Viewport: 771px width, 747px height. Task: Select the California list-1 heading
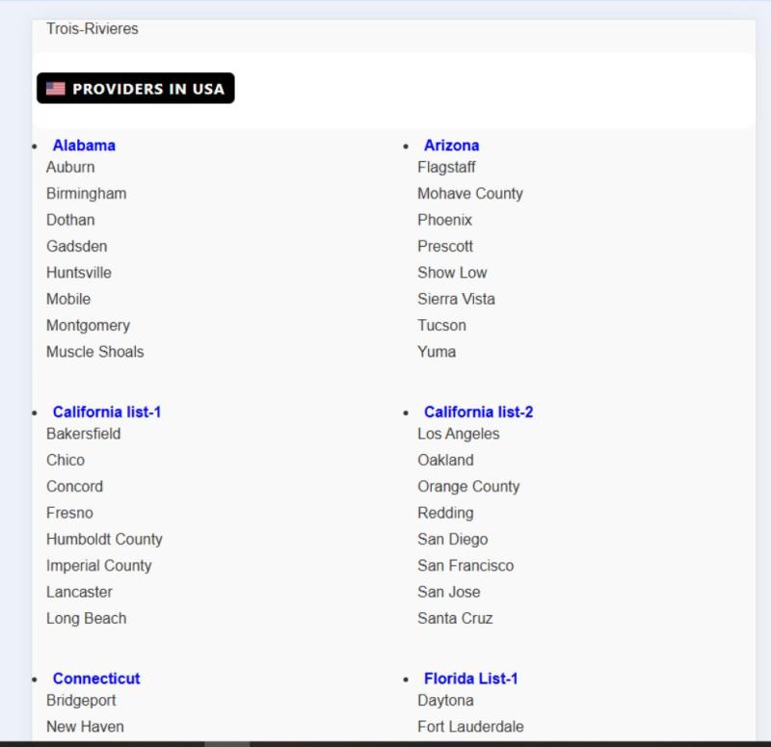pyautogui.click(x=107, y=413)
